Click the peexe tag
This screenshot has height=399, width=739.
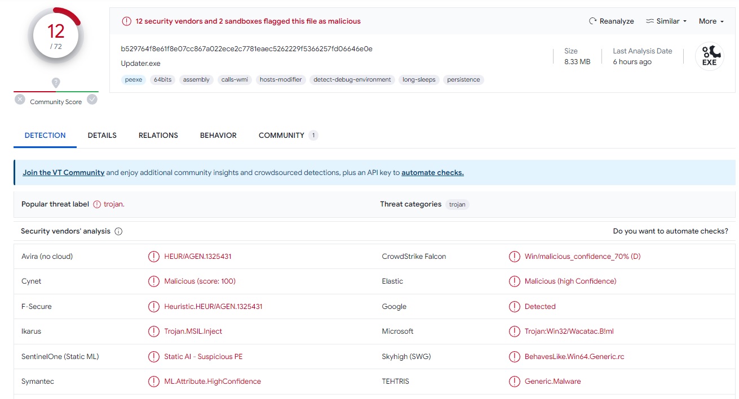pyautogui.click(x=134, y=80)
